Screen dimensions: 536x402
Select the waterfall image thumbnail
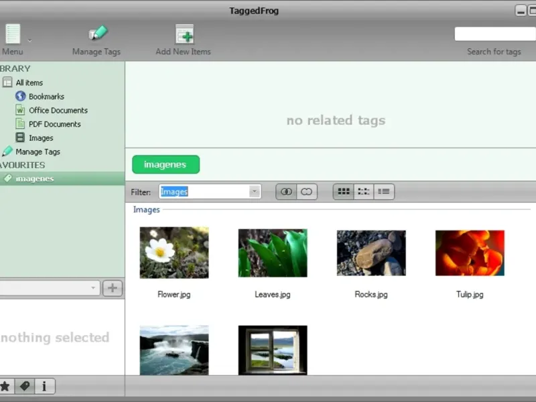tap(174, 350)
